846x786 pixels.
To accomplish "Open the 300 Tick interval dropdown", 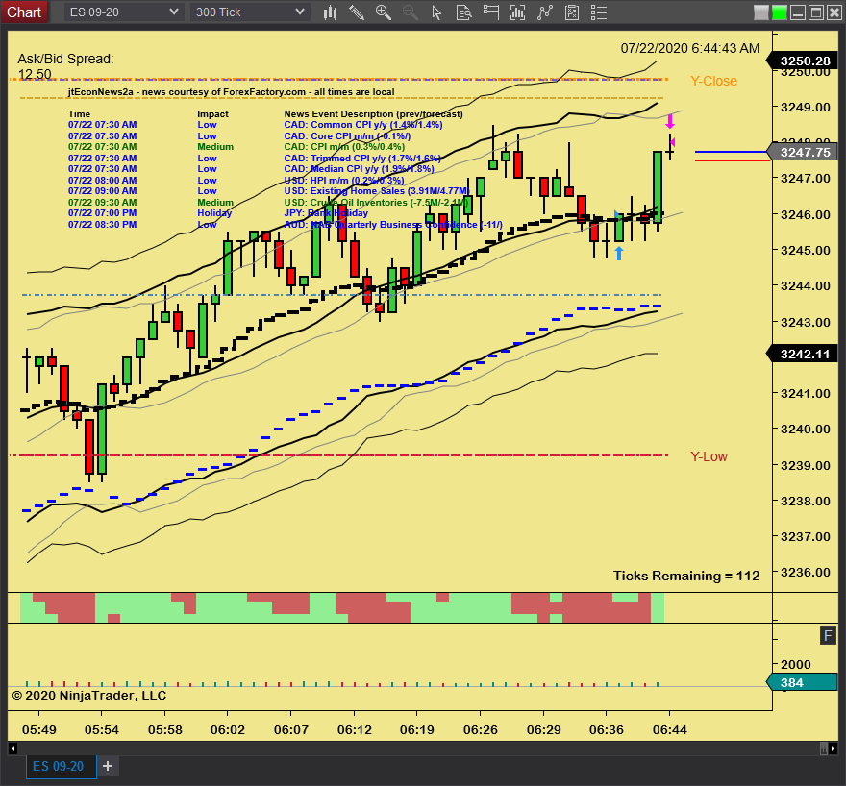I will pyautogui.click(x=250, y=12).
